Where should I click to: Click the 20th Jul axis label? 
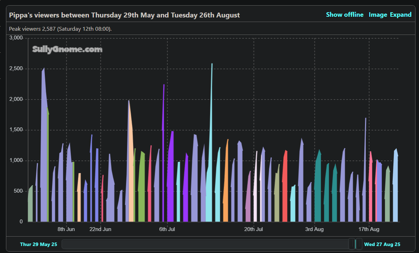[253, 229]
